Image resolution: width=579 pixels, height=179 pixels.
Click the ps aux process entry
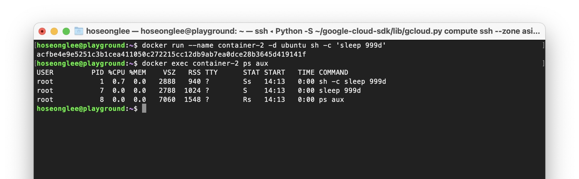point(331,99)
